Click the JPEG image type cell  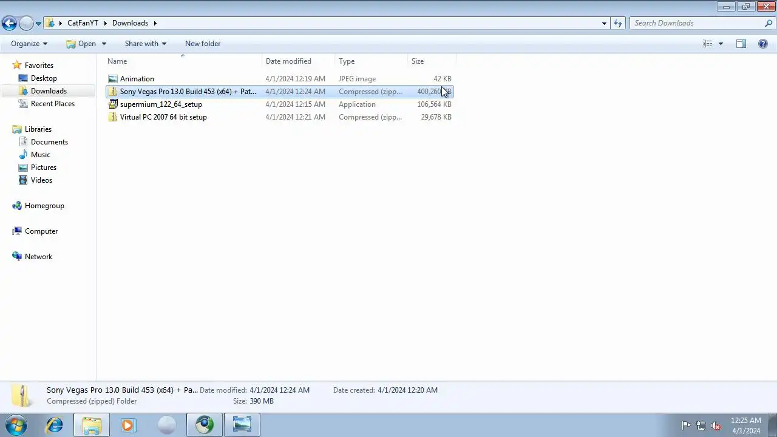(x=357, y=79)
